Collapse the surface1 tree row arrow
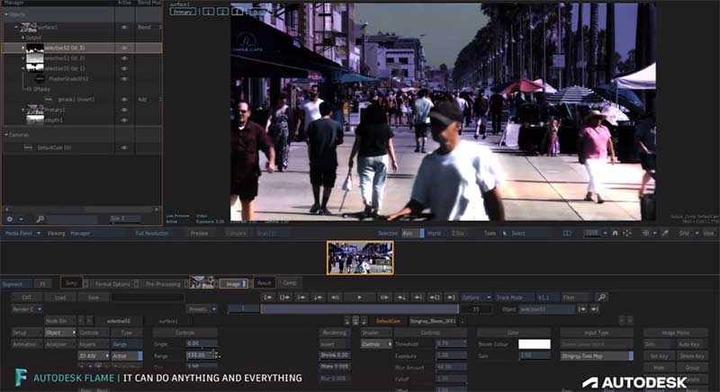The height and width of the screenshot is (392, 720). pos(16,27)
